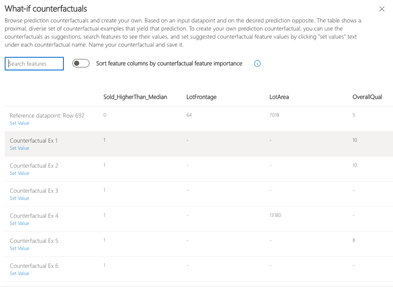Image resolution: width=393 pixels, height=292 pixels.
Task: Toggle sort feature columns by counterfactual importance
Action: (x=81, y=64)
